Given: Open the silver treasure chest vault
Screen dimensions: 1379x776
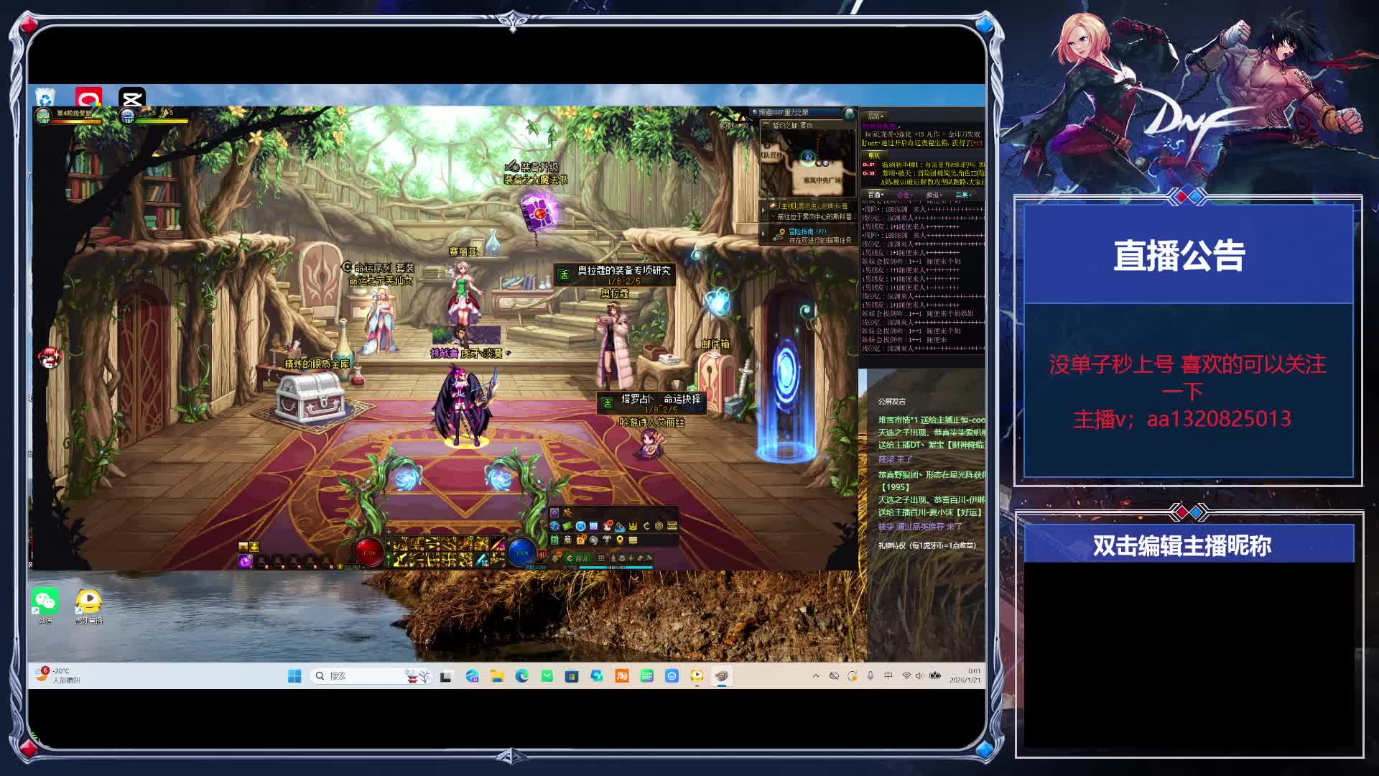Looking at the screenshot, I should [x=310, y=396].
